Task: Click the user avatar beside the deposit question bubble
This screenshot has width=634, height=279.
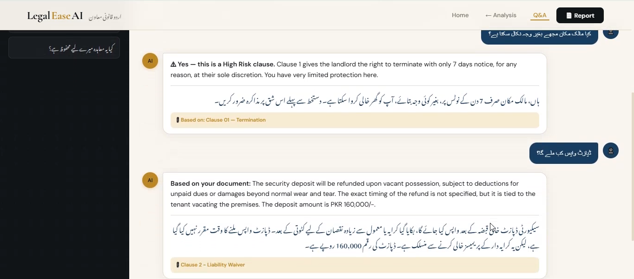Action: tap(610, 150)
